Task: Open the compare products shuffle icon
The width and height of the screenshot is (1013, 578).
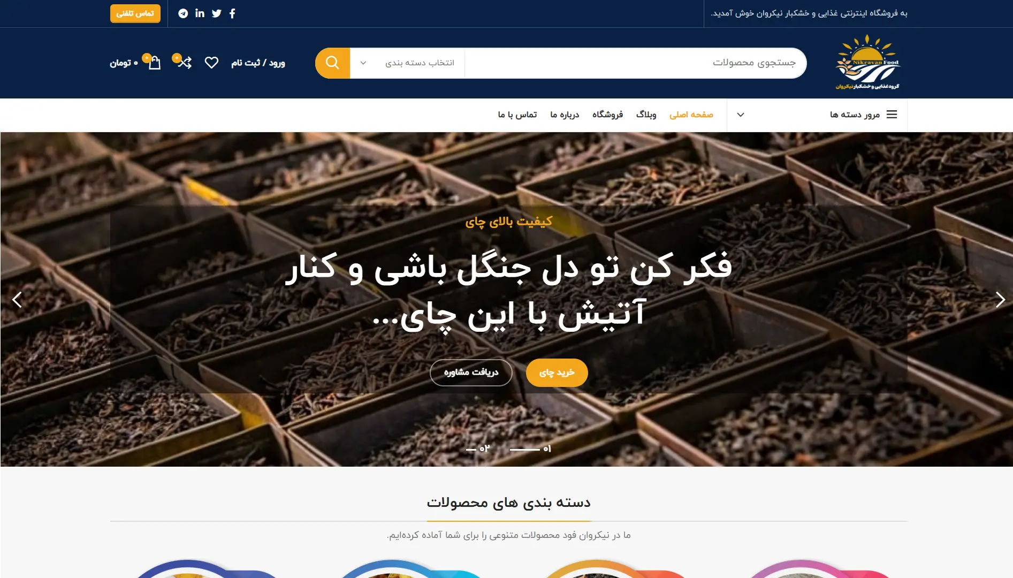Action: click(x=185, y=63)
